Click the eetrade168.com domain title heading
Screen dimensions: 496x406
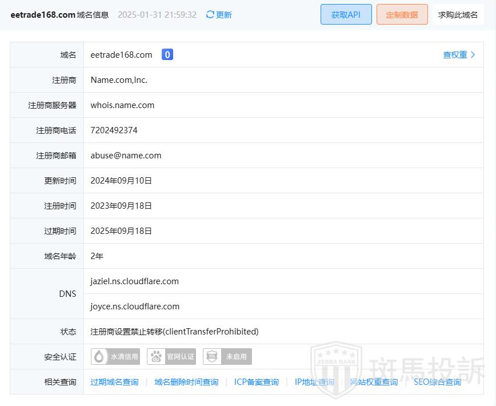pos(43,15)
